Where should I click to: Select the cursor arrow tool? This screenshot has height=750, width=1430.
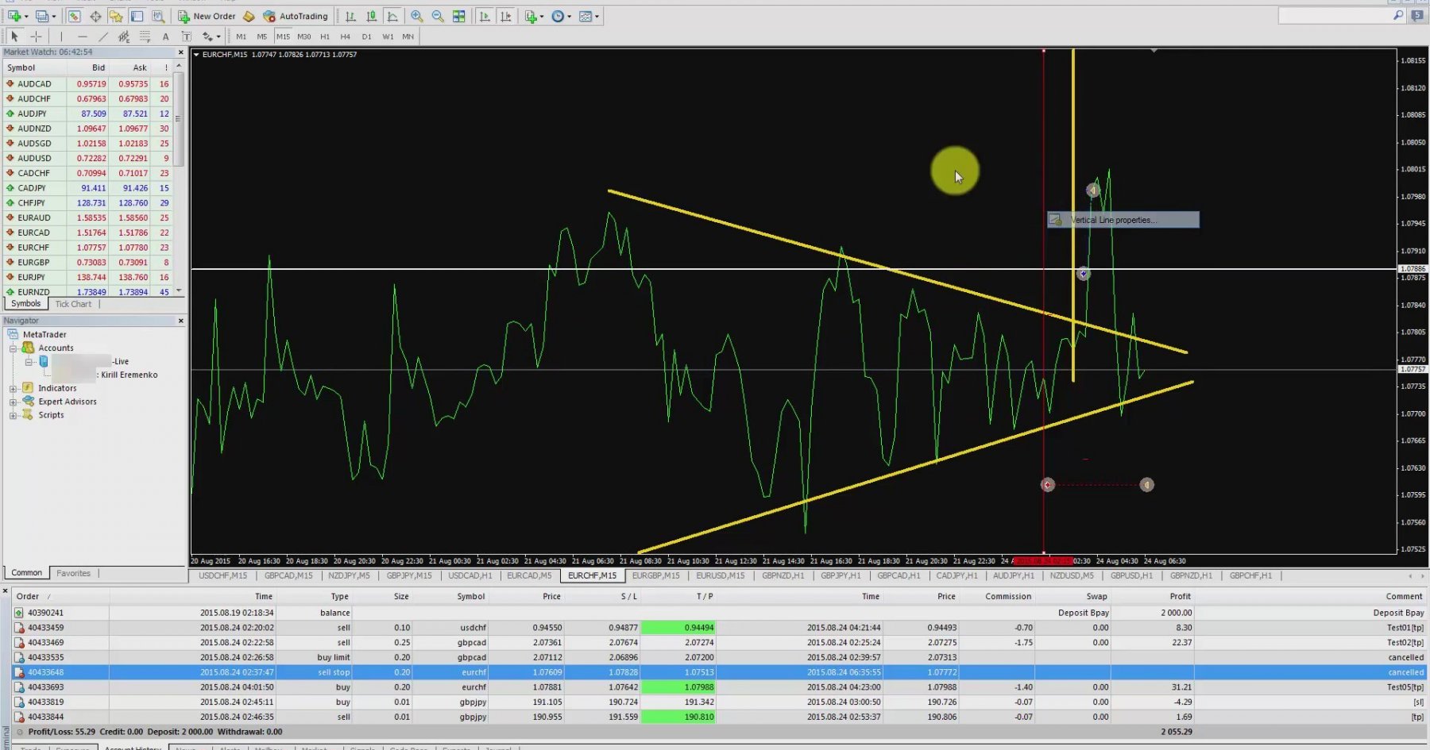pos(14,37)
